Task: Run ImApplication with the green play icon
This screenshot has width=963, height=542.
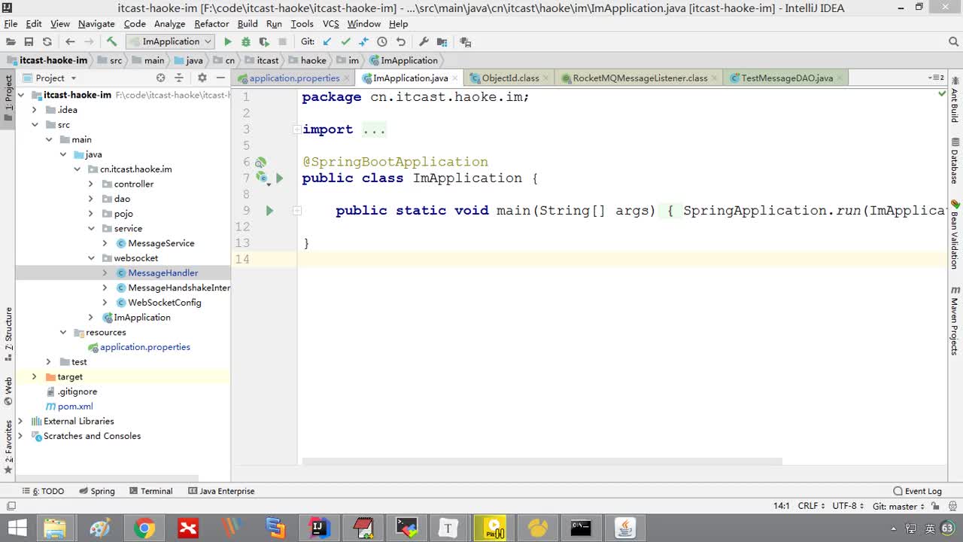Action: pyautogui.click(x=228, y=42)
